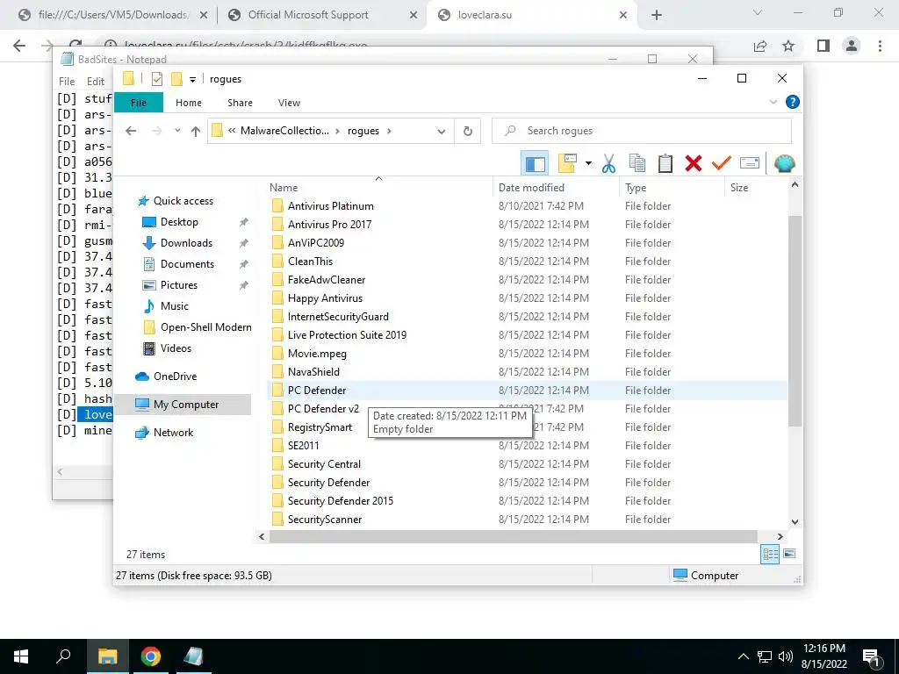Image resolution: width=899 pixels, height=674 pixels.
Task: Sort by the Type column header
Action: pyautogui.click(x=672, y=188)
